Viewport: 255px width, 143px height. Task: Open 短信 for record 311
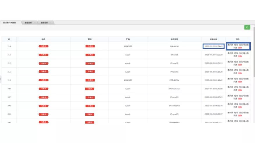click(236, 70)
